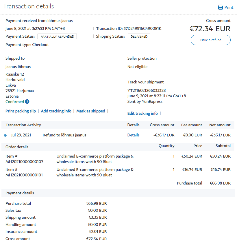Click the Print text link
The height and width of the screenshot is (241, 237).
(x=229, y=7)
